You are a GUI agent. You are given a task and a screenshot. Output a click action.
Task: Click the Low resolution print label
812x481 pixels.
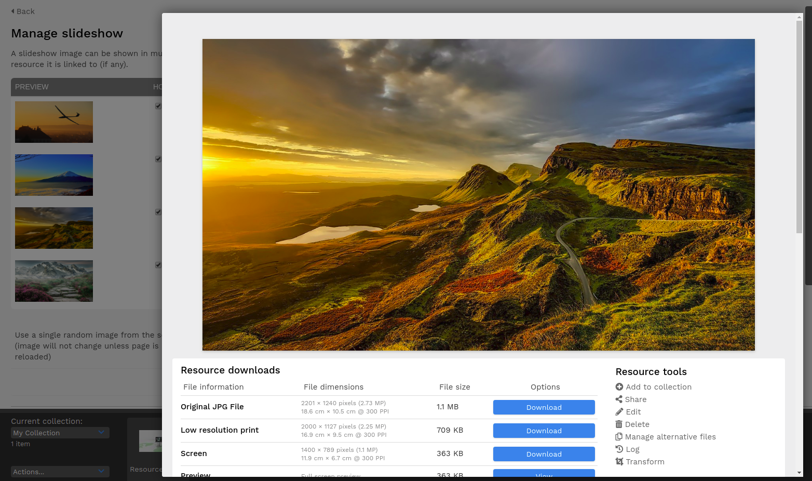pos(220,430)
